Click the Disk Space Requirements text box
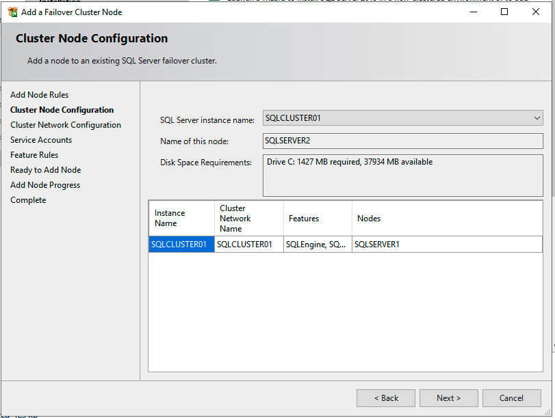This screenshot has height=418, width=555. tap(402, 175)
